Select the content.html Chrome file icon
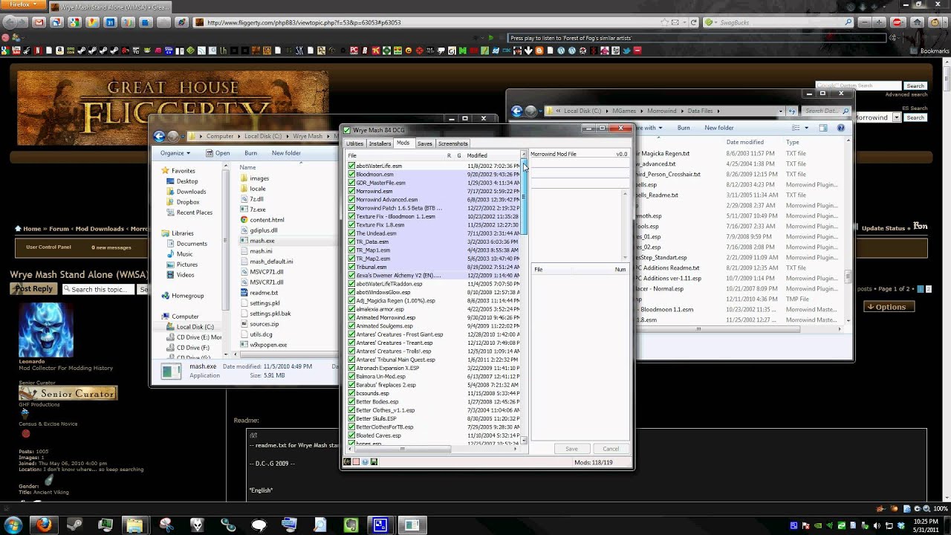951x535 pixels. (x=244, y=220)
